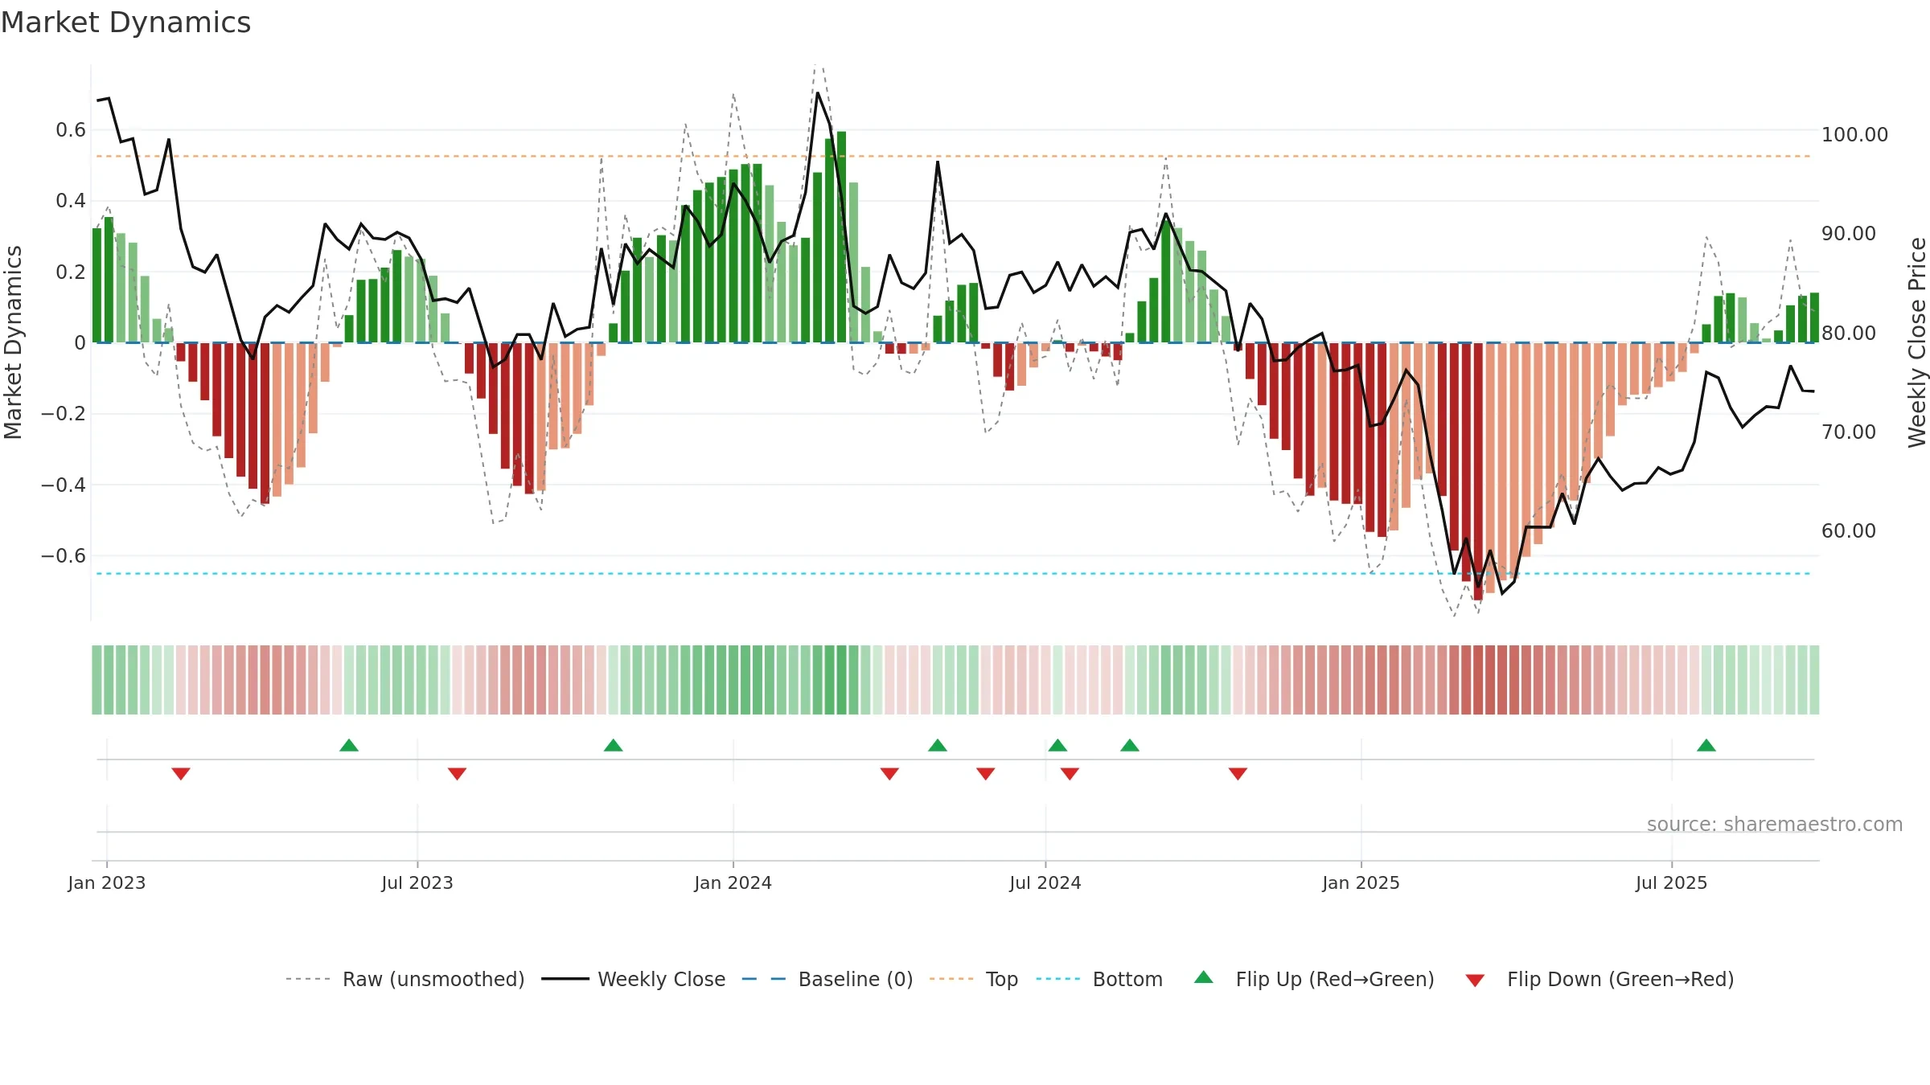Click the Jul 2024 axis label
The image size is (1930, 1085).
coord(1045,882)
